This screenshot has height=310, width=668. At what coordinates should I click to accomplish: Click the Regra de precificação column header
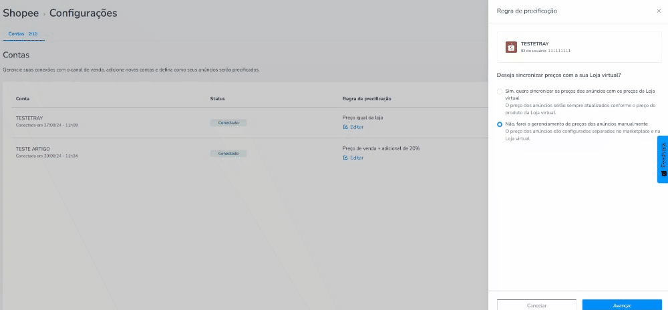click(x=367, y=99)
